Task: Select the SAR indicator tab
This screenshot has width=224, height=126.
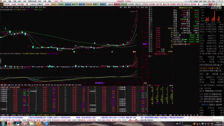Action: [57, 85]
